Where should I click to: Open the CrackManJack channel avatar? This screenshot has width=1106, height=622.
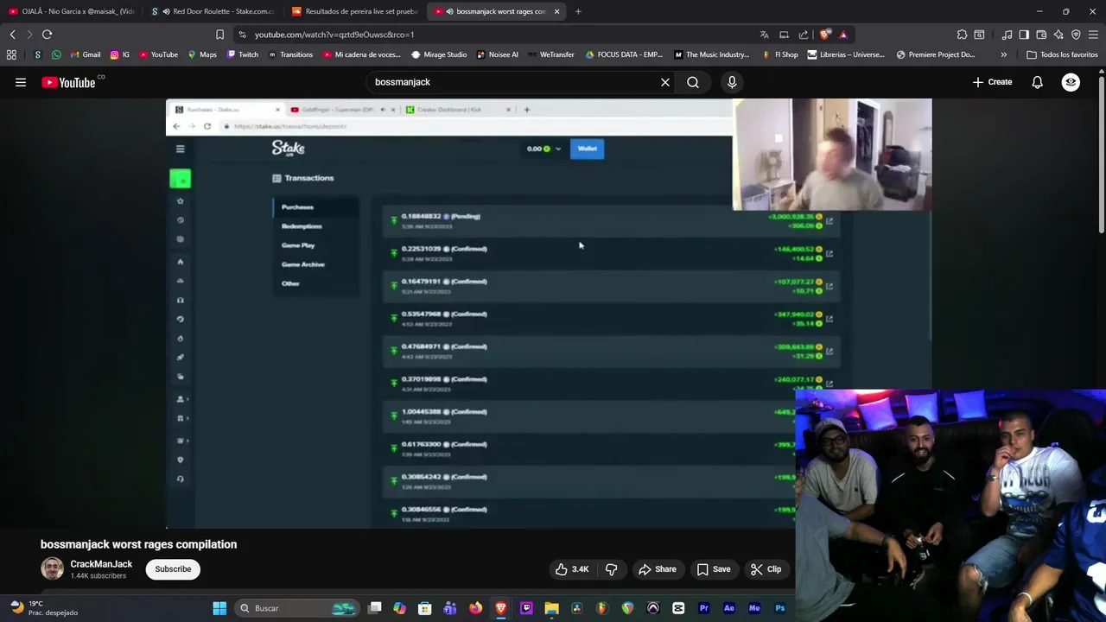tap(53, 568)
